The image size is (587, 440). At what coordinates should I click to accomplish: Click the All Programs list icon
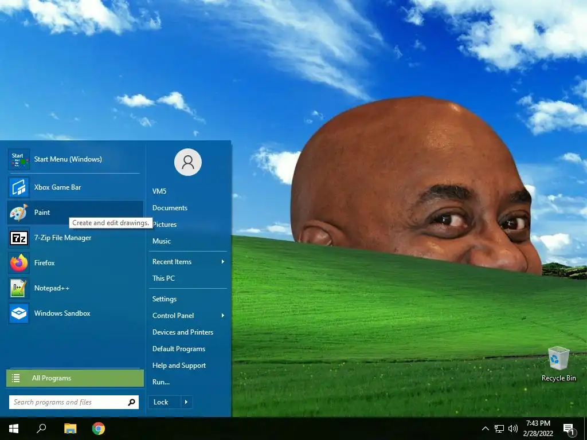point(15,378)
